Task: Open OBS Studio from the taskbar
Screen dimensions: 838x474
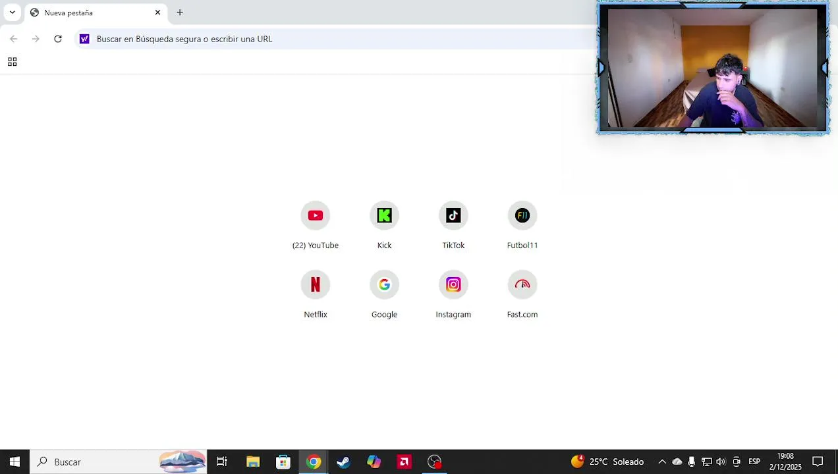Action: point(435,461)
